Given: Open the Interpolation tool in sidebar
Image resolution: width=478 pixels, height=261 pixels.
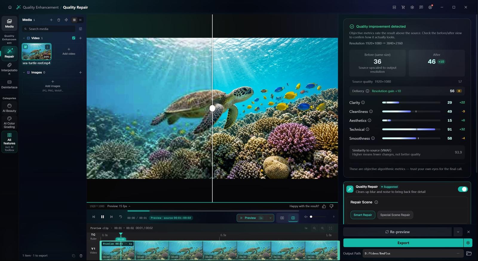Looking at the screenshot, I should [9, 69].
